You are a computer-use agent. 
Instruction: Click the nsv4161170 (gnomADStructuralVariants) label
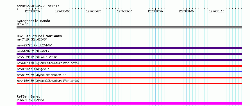point(48,63)
